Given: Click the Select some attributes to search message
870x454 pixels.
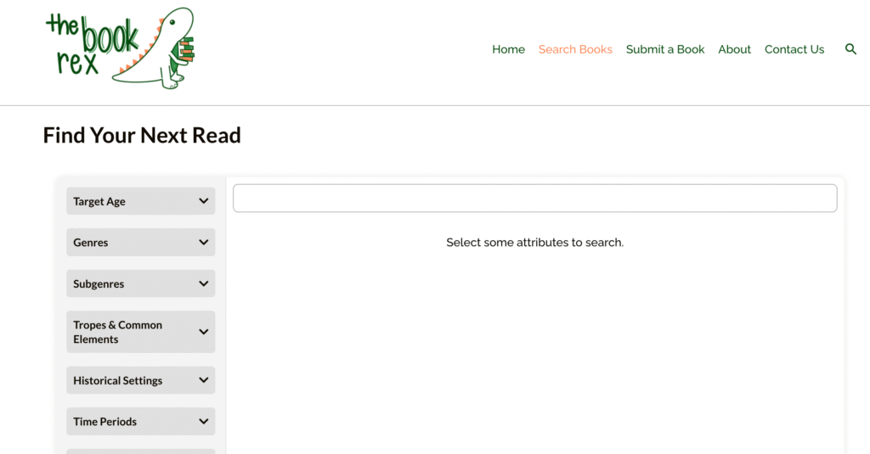Looking at the screenshot, I should coord(535,242).
